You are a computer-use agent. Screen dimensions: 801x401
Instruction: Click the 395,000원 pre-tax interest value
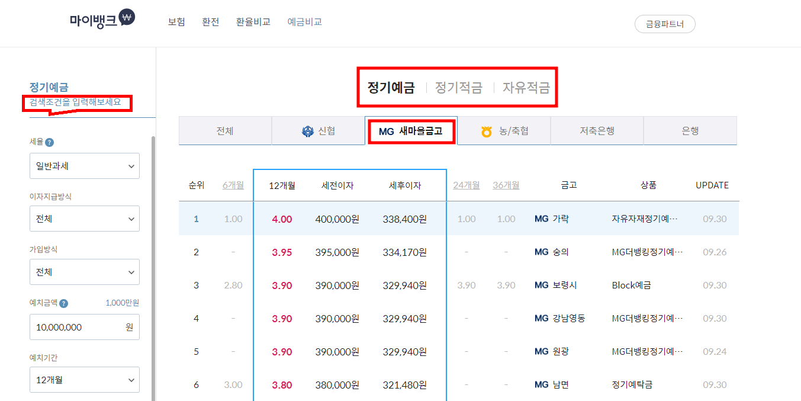click(337, 252)
